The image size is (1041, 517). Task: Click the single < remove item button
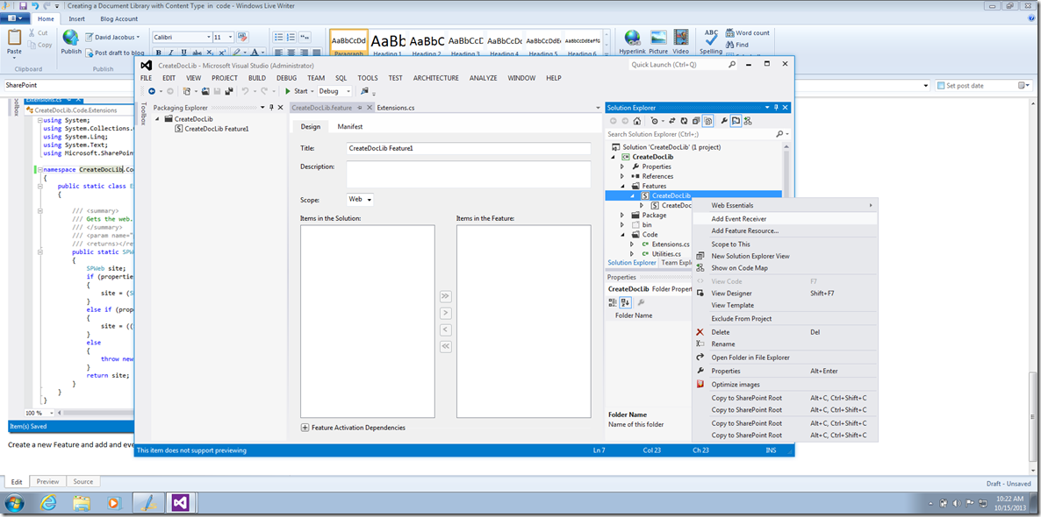click(x=446, y=329)
